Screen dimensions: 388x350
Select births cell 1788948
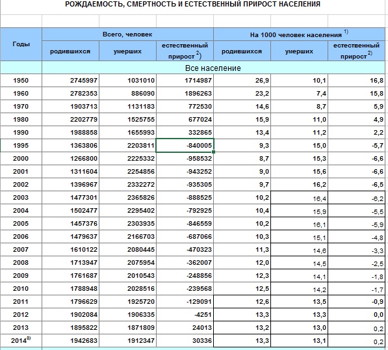pos(71,288)
